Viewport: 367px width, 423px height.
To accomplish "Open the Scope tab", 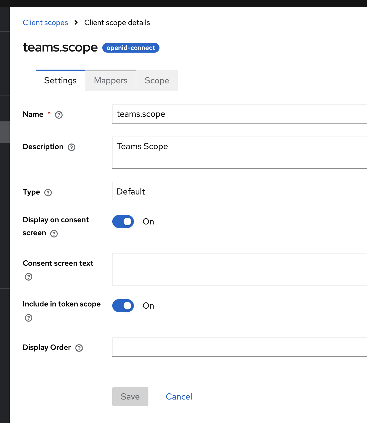I will point(157,80).
